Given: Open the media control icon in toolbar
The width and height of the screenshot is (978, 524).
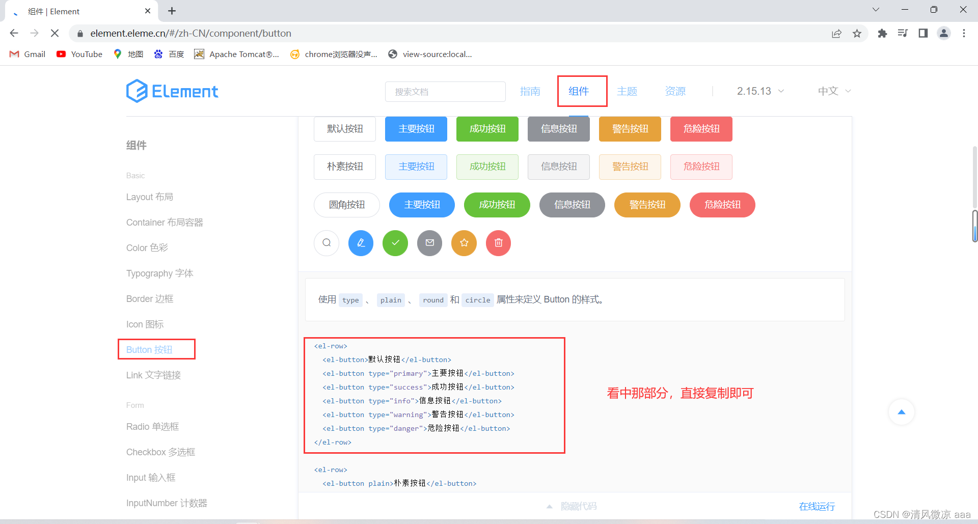Looking at the screenshot, I should (x=903, y=33).
